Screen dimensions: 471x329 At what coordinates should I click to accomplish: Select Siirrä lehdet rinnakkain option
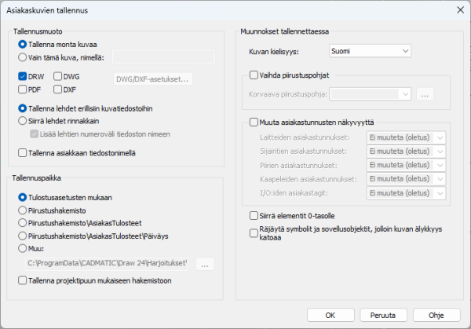(x=22, y=121)
